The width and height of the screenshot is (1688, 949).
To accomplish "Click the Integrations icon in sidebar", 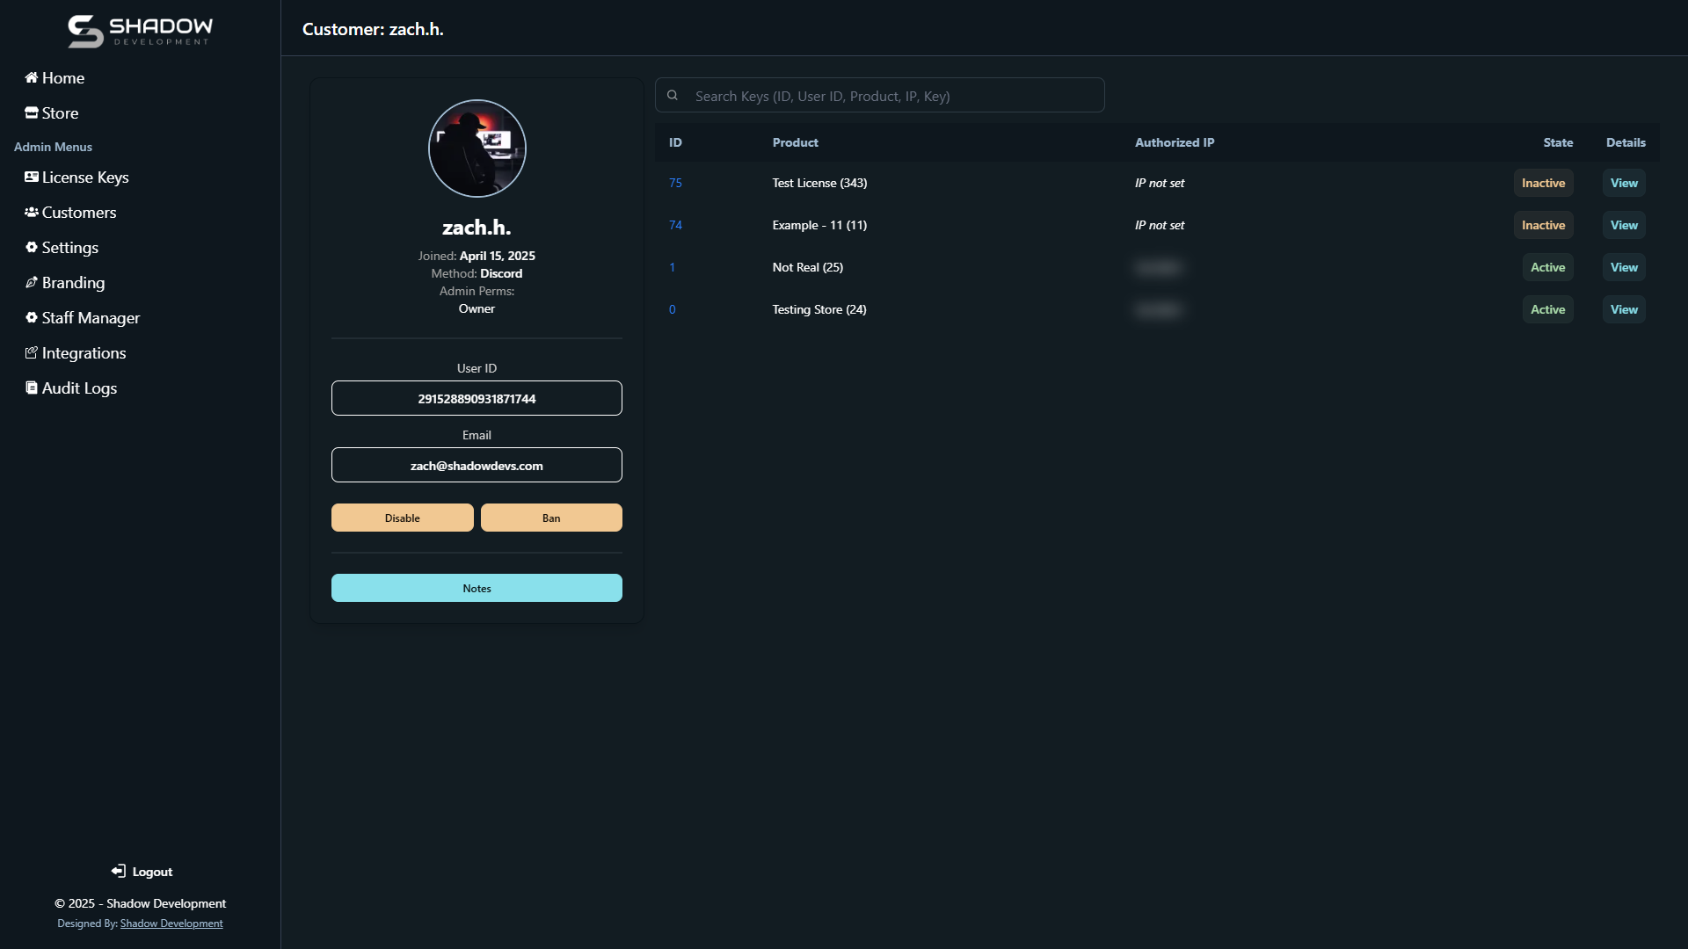I will pyautogui.click(x=31, y=352).
